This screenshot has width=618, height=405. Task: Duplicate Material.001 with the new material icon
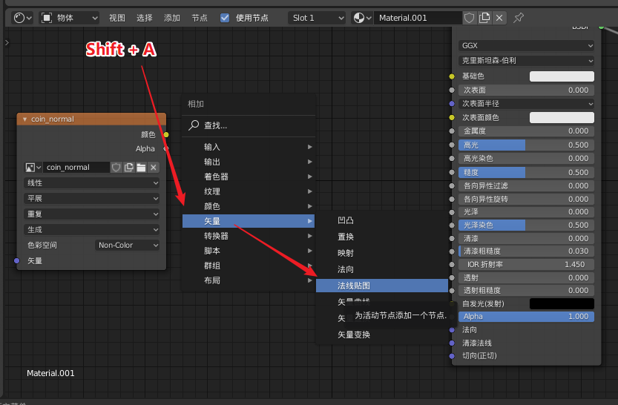pyautogui.click(x=484, y=18)
